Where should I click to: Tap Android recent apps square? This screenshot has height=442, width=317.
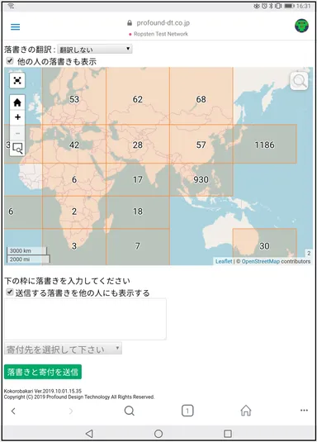click(227, 433)
